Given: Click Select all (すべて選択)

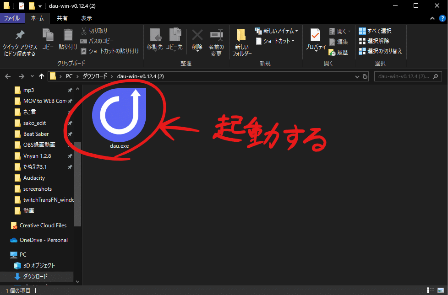Looking at the screenshot, I should tap(375, 31).
